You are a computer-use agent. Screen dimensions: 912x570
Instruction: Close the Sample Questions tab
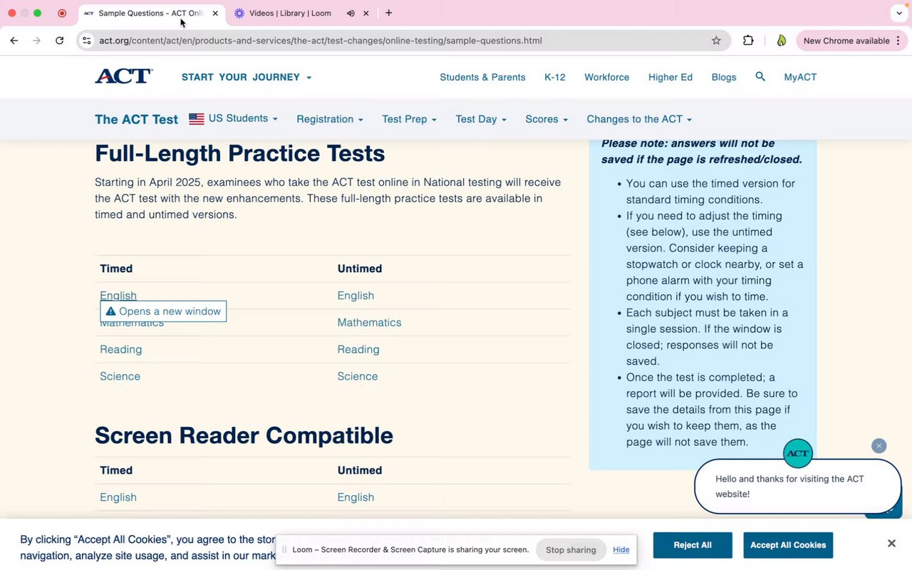click(x=215, y=13)
